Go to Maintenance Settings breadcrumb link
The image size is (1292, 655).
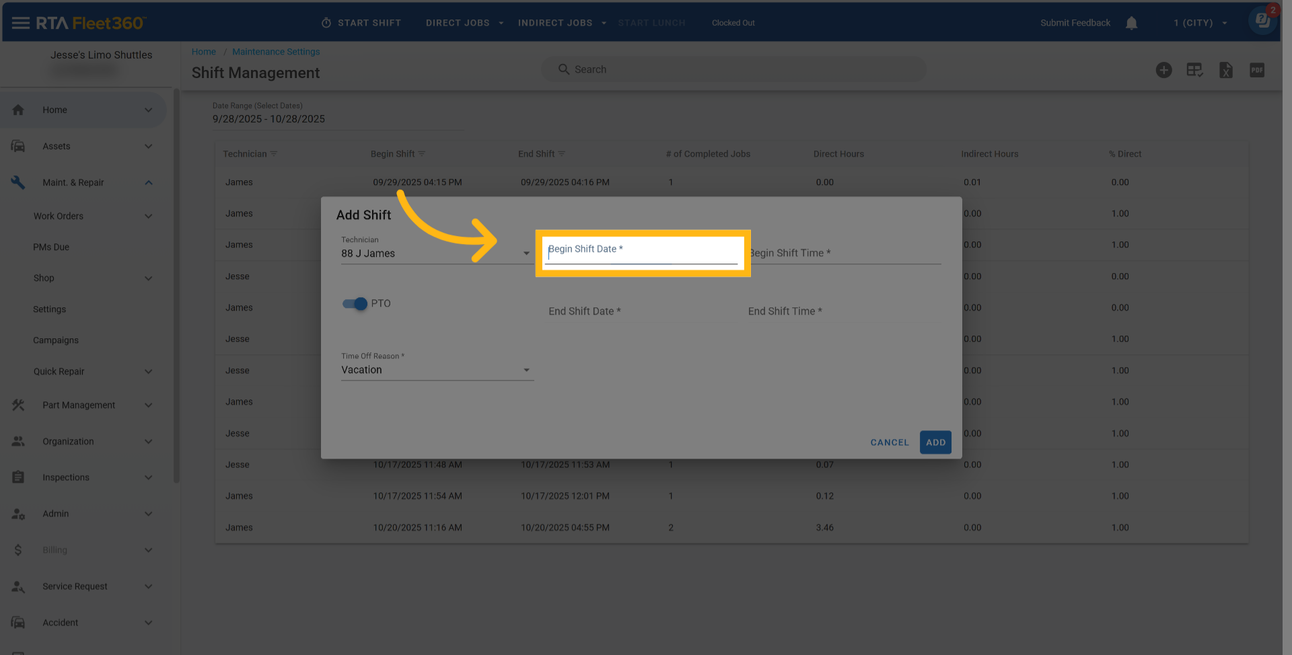click(x=276, y=52)
